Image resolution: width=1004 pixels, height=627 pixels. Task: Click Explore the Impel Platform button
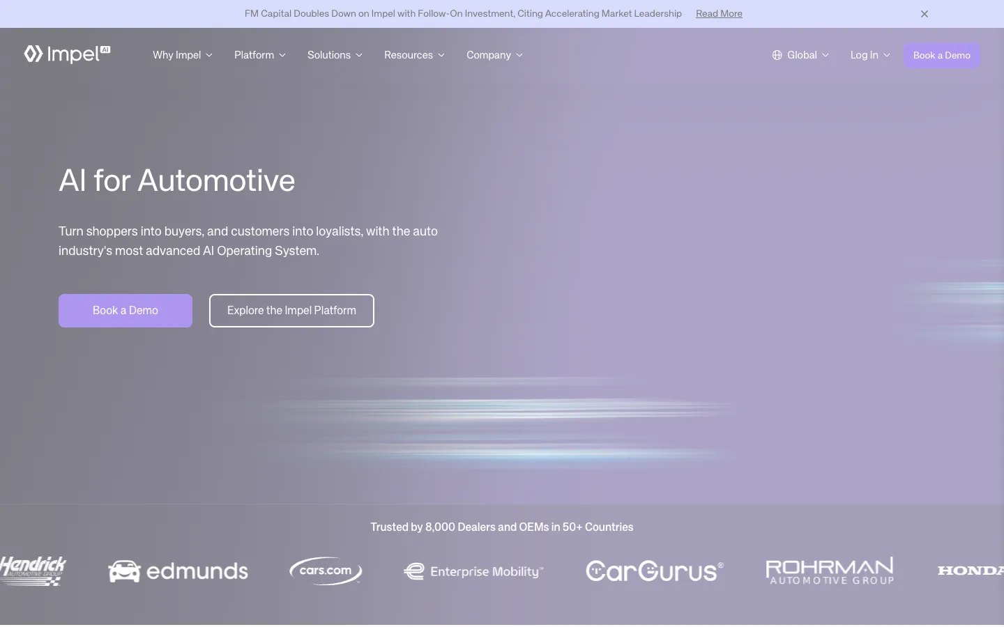click(x=291, y=311)
